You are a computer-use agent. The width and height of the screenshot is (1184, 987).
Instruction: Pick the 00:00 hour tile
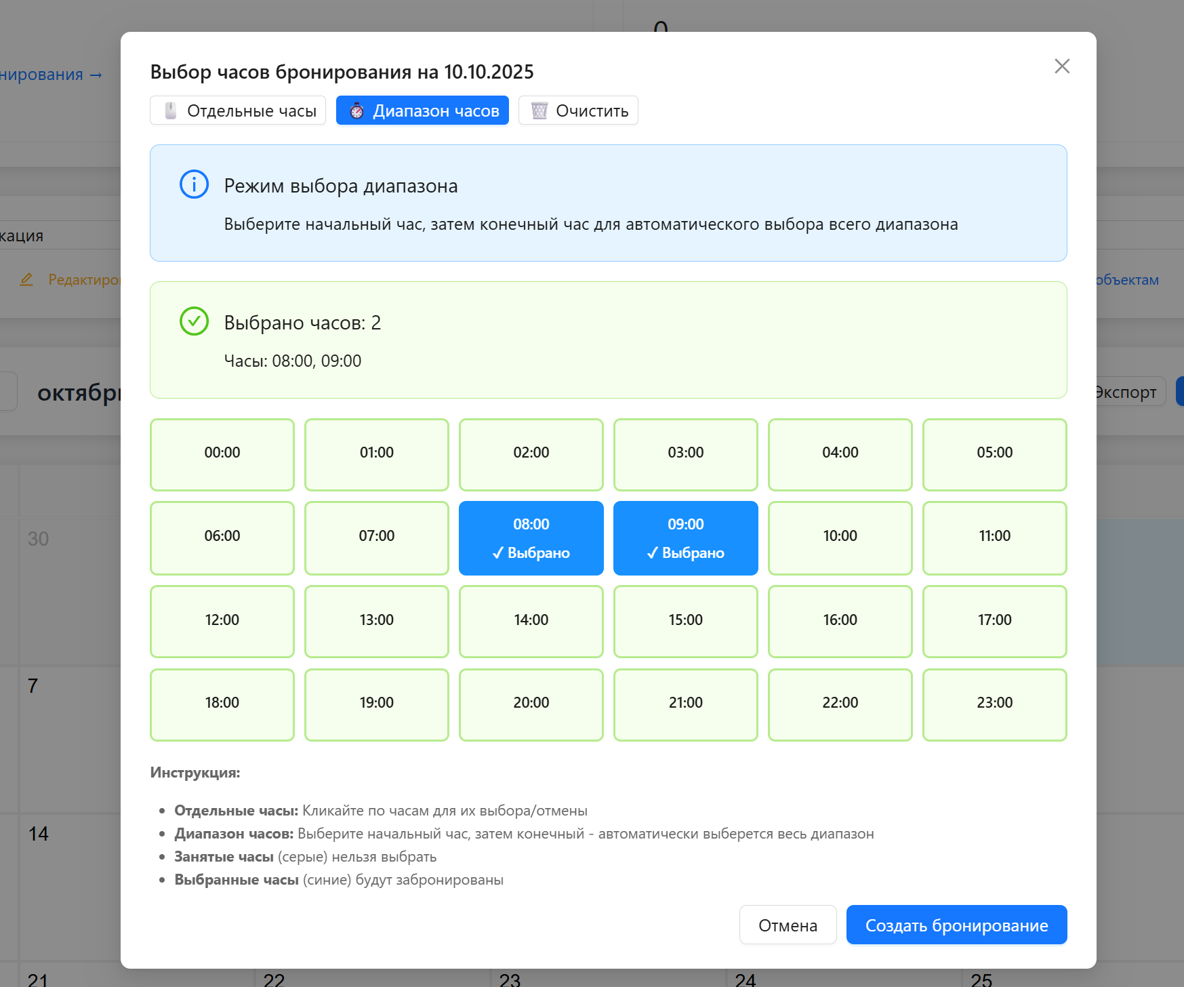click(222, 454)
